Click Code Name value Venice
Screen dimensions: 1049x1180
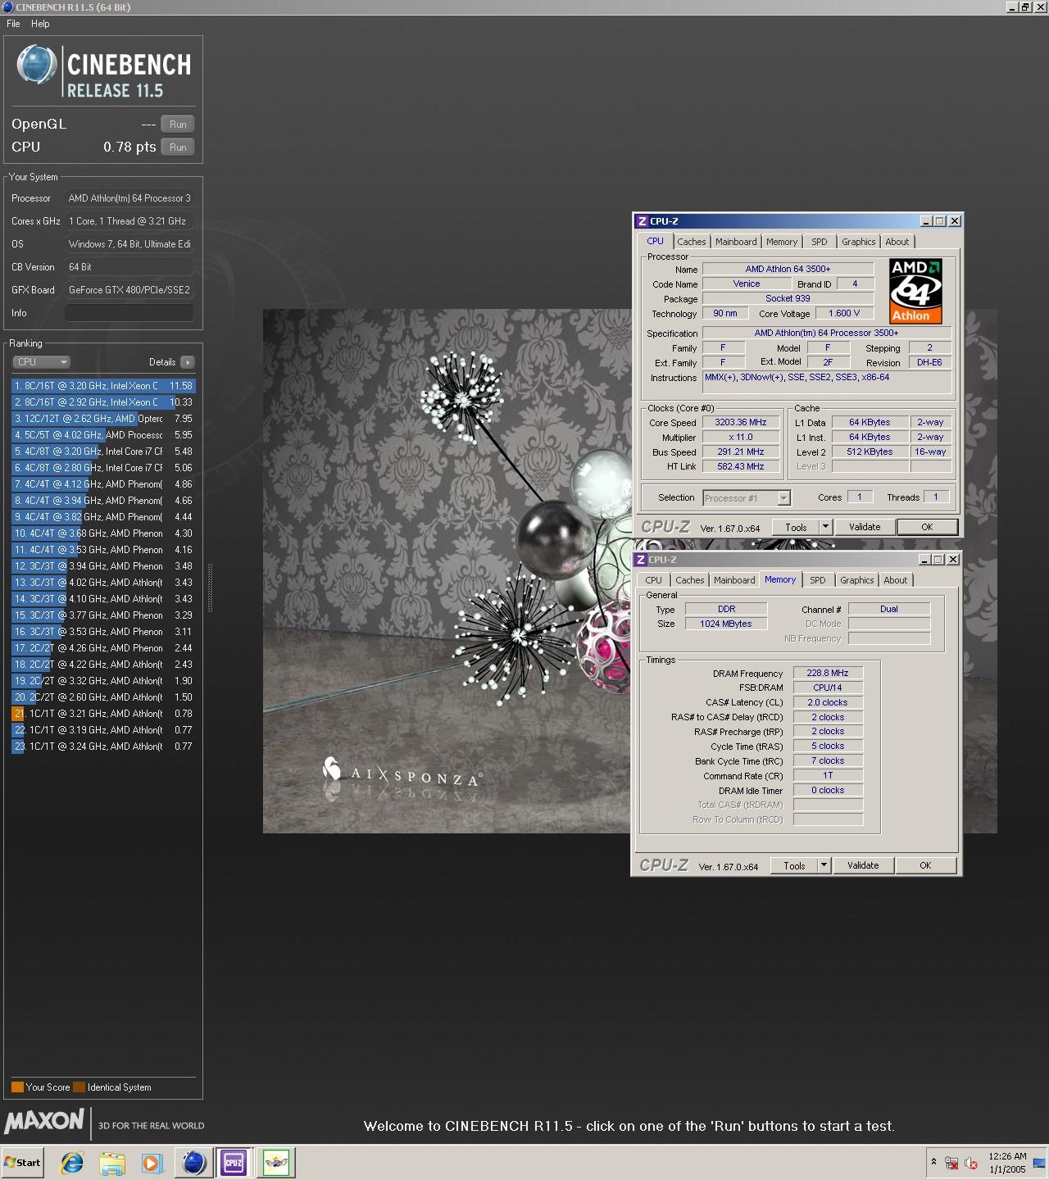pos(747,284)
